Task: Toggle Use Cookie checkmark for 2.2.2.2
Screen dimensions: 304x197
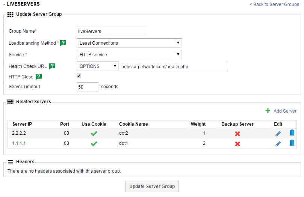Action: [x=94, y=133]
